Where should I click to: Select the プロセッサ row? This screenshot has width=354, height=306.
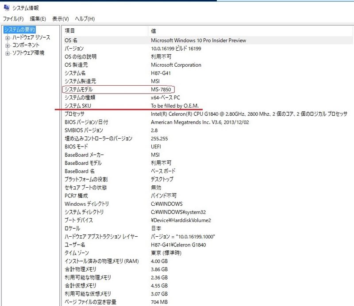(208, 114)
